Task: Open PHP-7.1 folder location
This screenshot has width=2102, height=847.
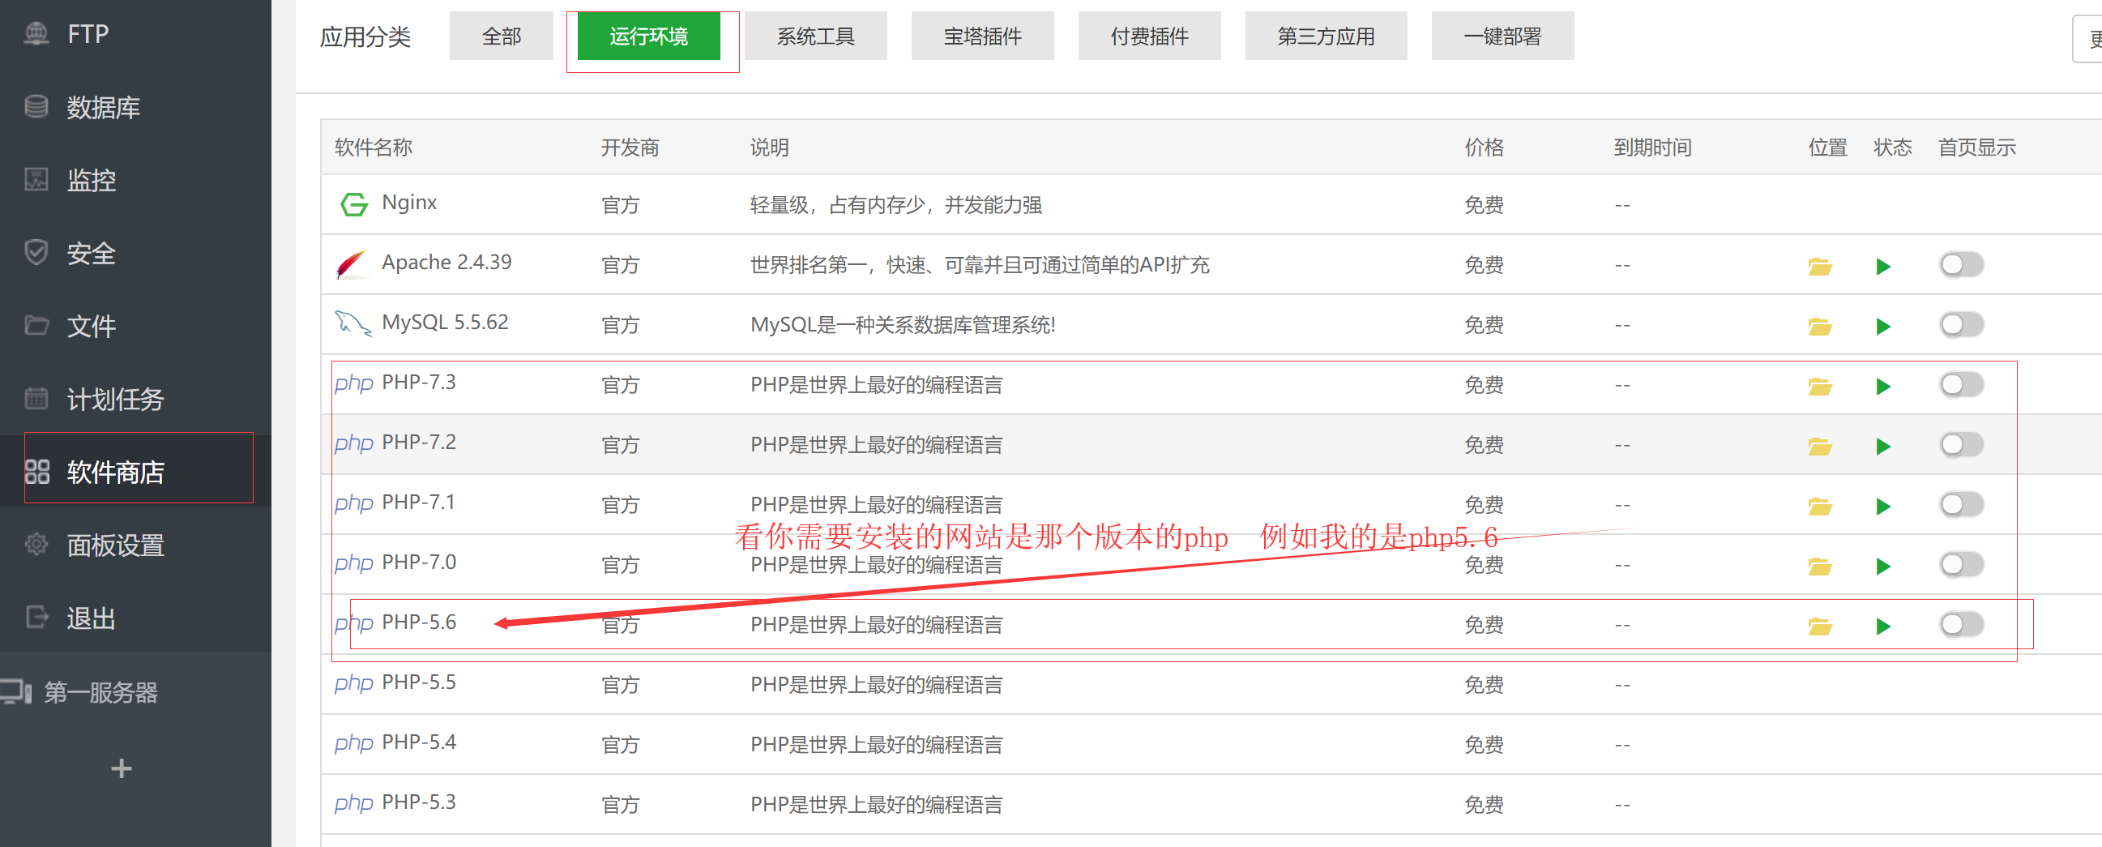Action: 1820,507
